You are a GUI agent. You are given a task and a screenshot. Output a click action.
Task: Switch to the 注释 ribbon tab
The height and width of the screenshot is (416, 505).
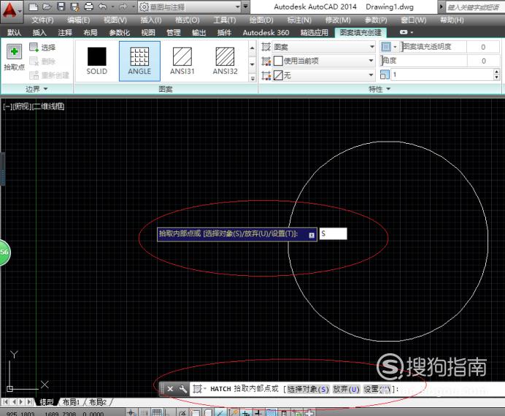pyautogui.click(x=65, y=33)
